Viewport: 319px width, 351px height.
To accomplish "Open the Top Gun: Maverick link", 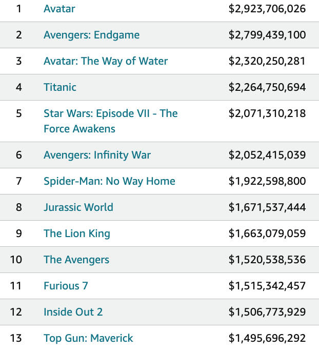I will tap(88, 338).
